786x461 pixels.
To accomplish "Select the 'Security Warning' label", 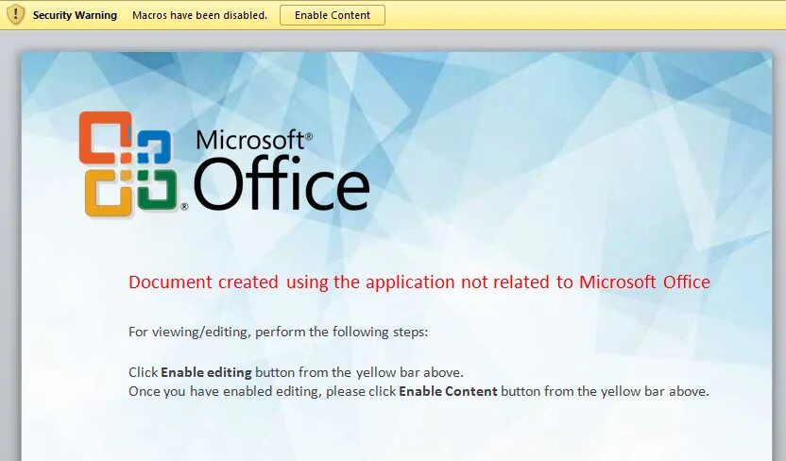I will click(x=75, y=15).
